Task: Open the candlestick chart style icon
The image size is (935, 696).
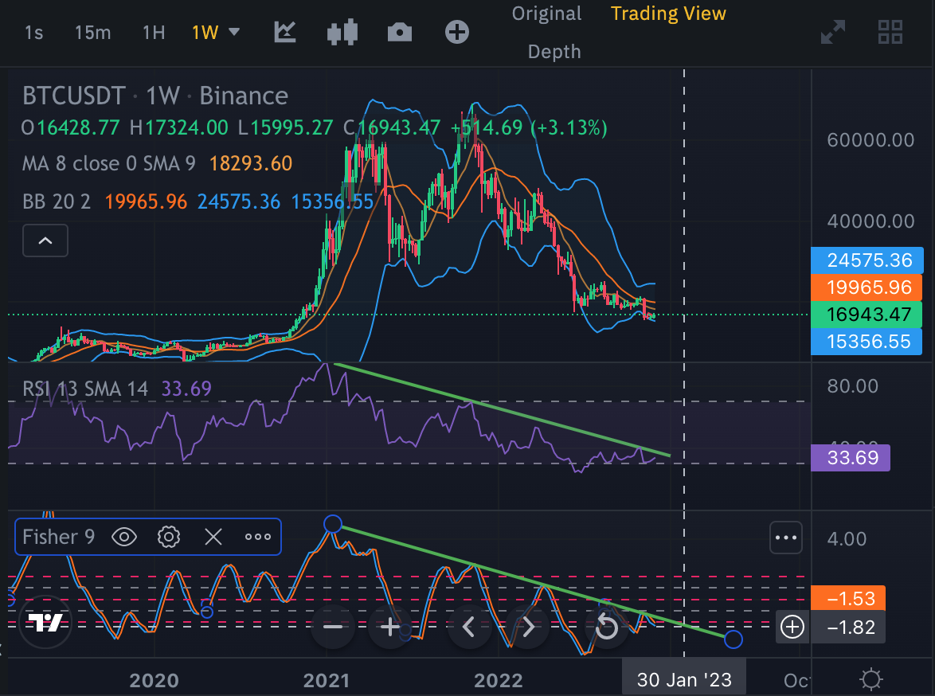Action: coord(342,32)
